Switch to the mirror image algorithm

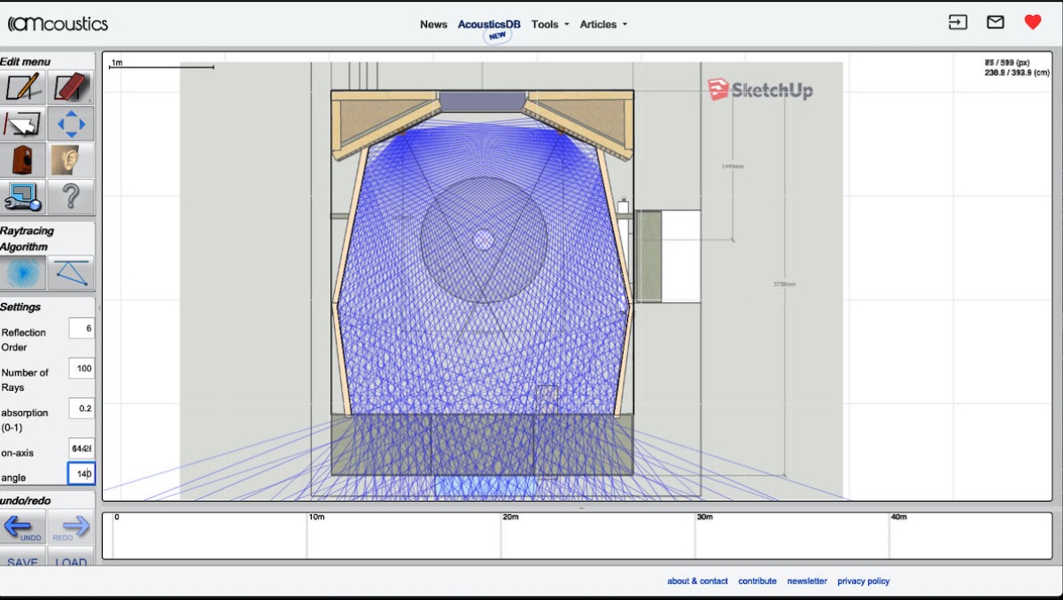click(71, 273)
